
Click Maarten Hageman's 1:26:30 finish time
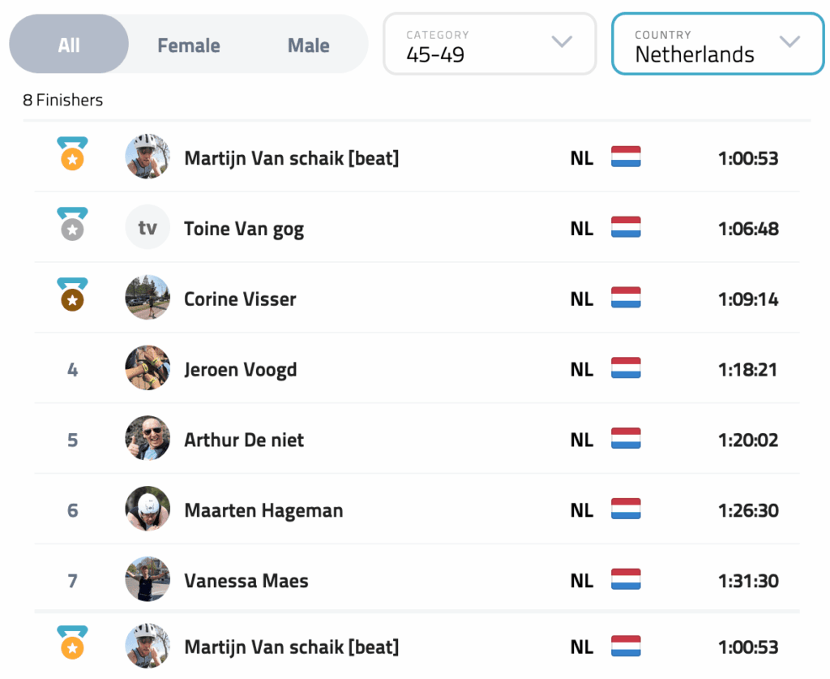click(x=747, y=510)
